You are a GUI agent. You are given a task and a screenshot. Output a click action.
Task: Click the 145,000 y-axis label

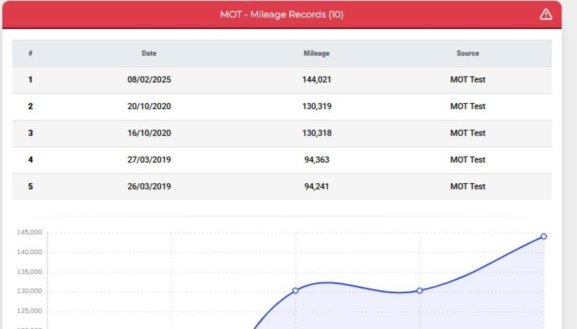click(29, 232)
